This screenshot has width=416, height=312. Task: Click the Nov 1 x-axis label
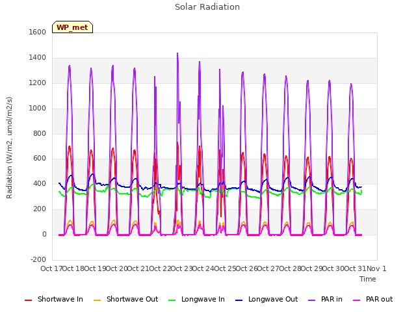pos(376,268)
